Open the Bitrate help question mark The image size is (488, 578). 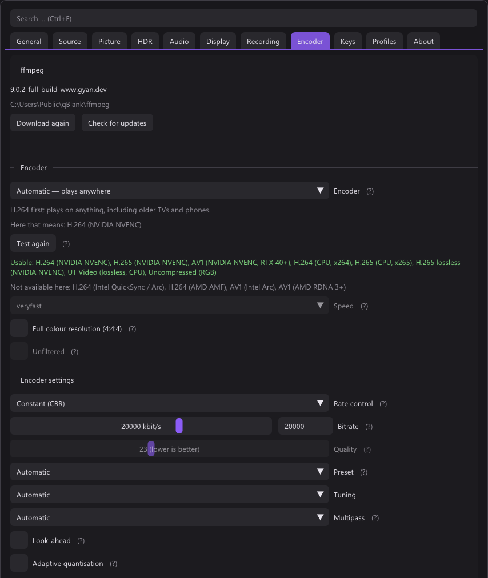[x=369, y=427]
